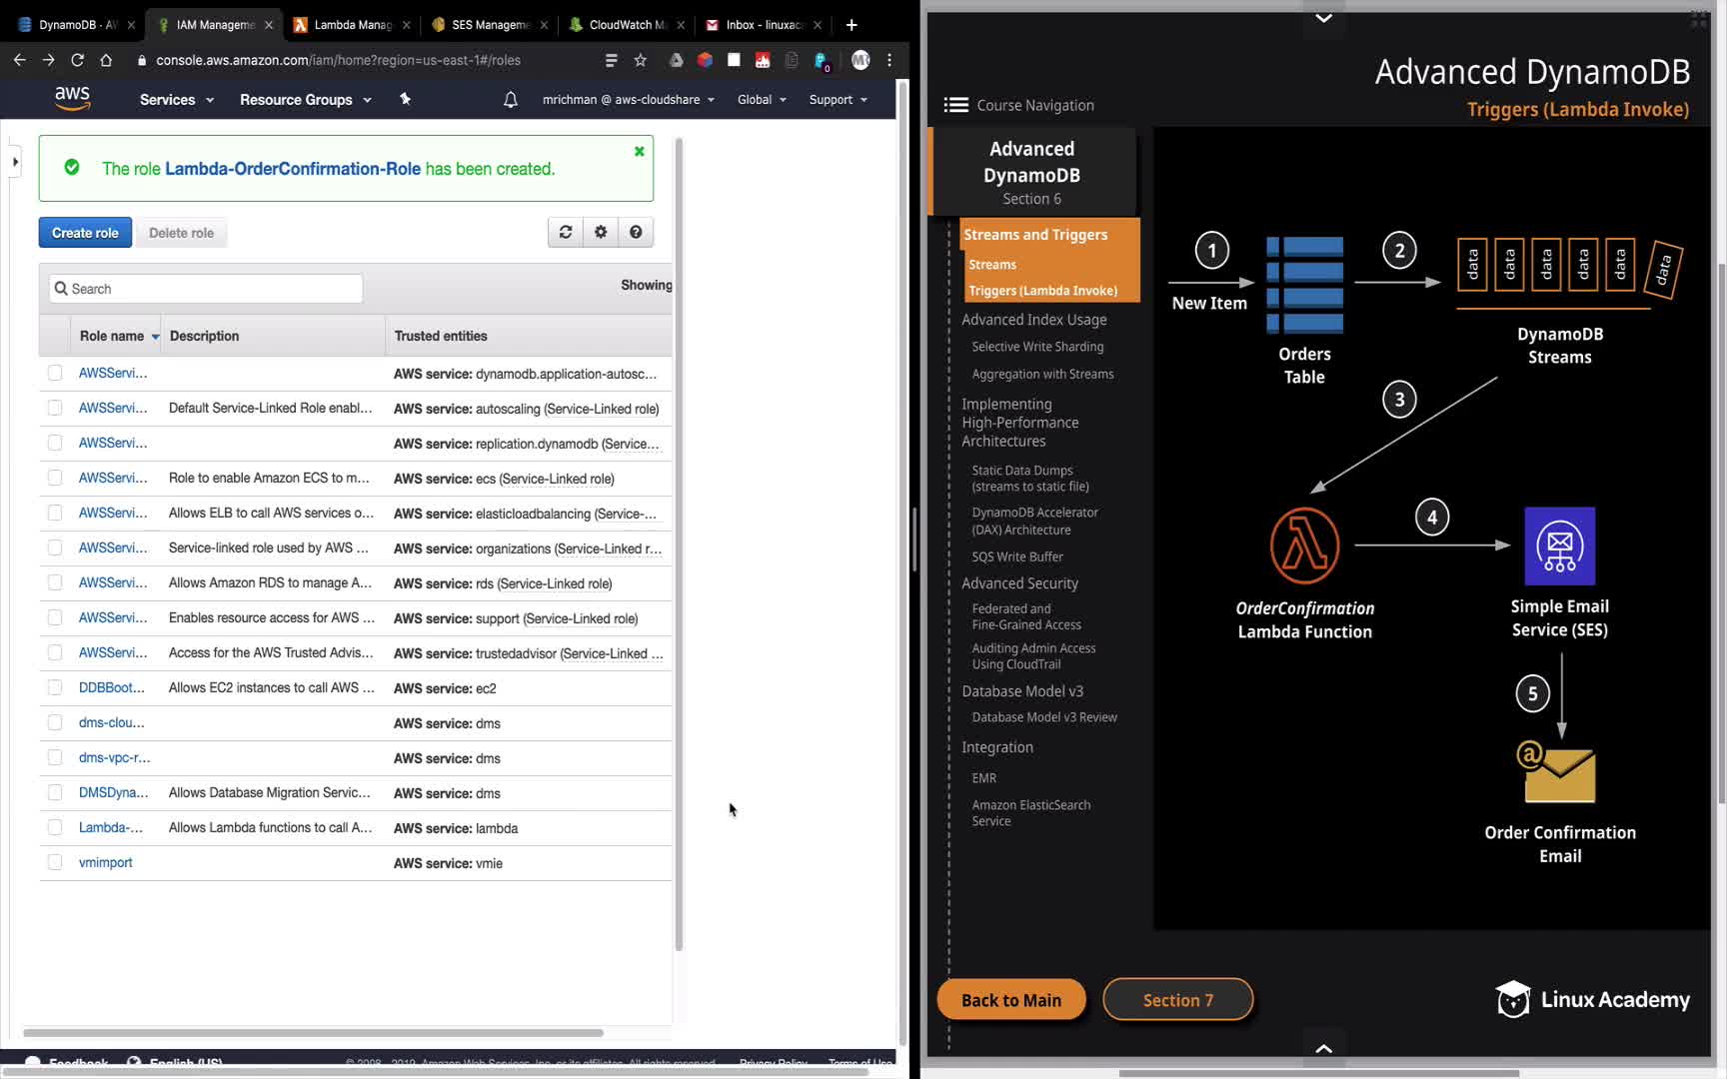1727x1079 pixels.
Task: Open the vmimport role link
Action: [x=105, y=862]
